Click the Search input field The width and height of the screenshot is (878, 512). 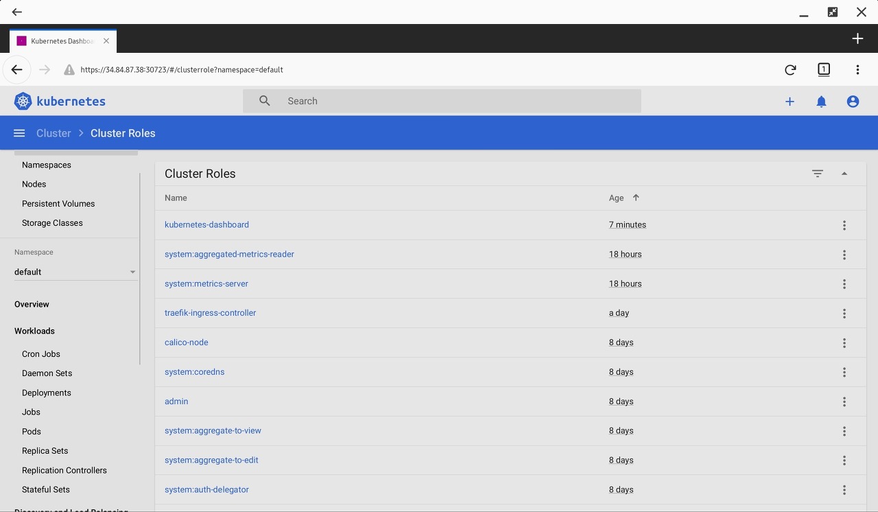coord(453,101)
